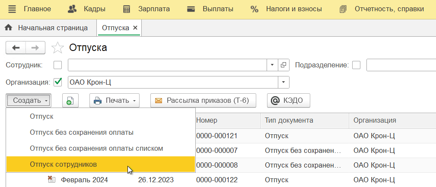Viewport: 436px width, 187px height.
Task: Open the Налоги и взносы section
Action: 294,9
